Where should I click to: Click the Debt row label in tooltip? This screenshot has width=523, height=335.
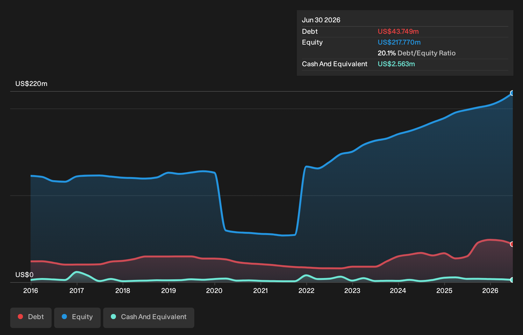pos(310,32)
